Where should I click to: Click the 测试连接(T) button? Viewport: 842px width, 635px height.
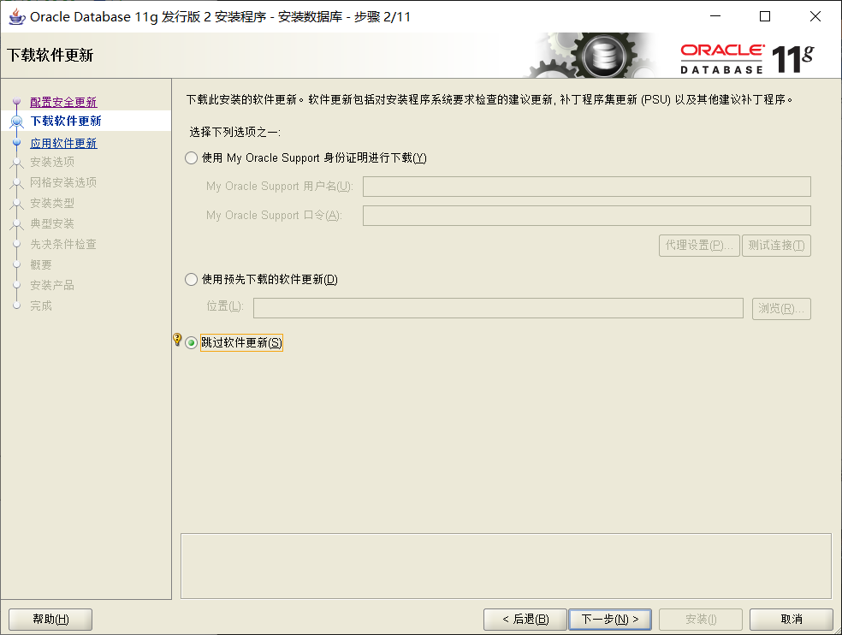(x=776, y=246)
